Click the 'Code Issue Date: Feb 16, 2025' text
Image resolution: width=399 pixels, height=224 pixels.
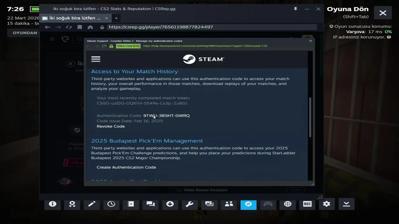click(130, 121)
